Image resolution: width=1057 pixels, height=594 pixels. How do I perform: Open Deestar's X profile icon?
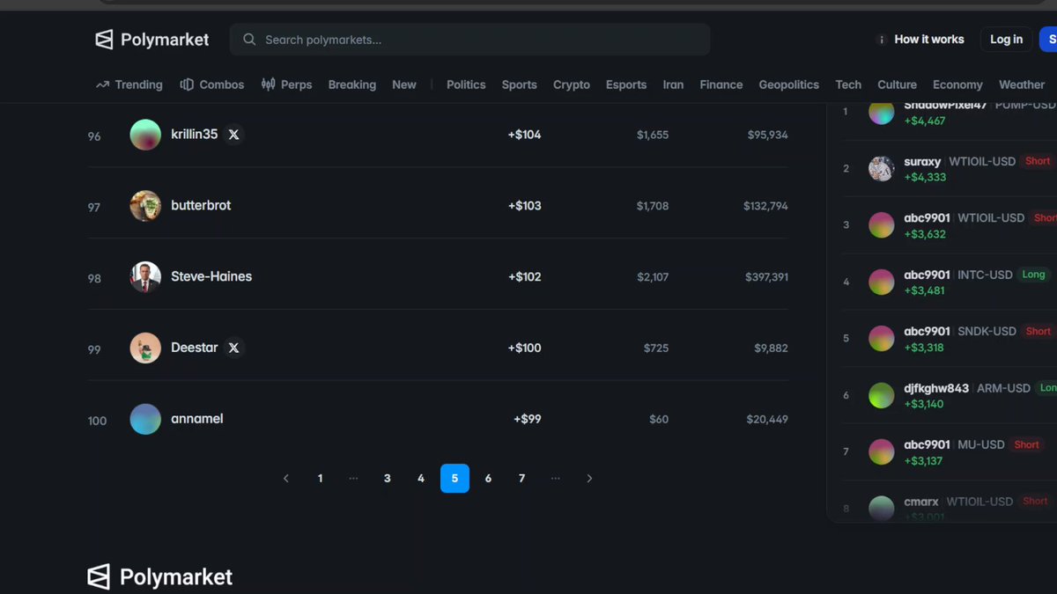(233, 348)
